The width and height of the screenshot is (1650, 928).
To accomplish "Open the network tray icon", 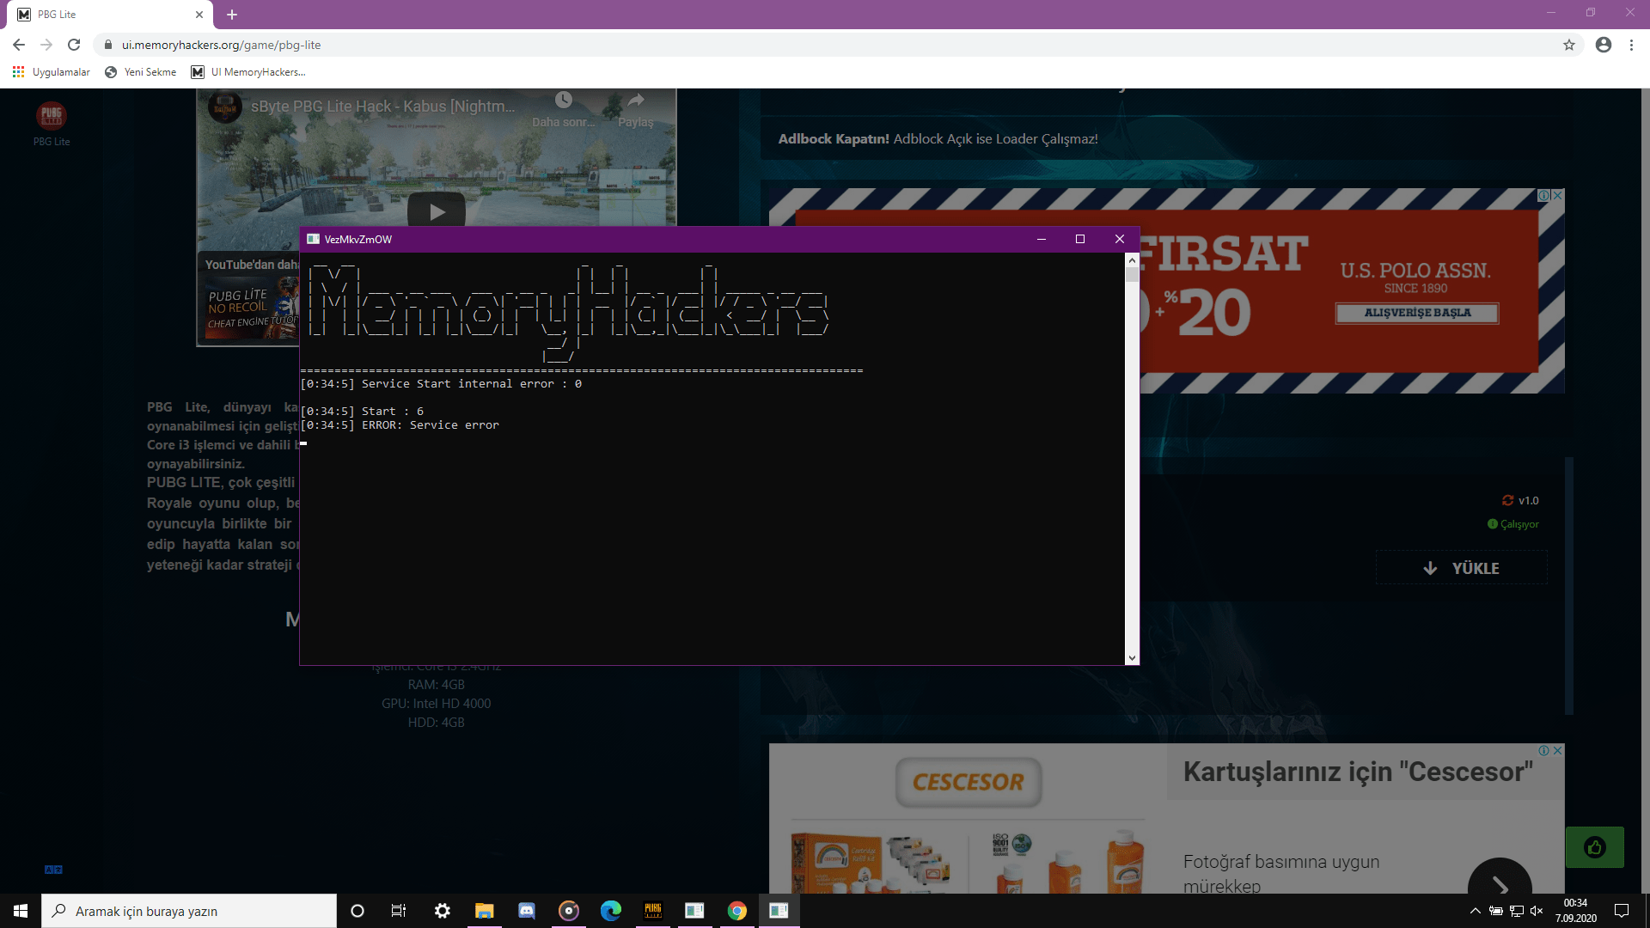I will tap(1516, 911).
